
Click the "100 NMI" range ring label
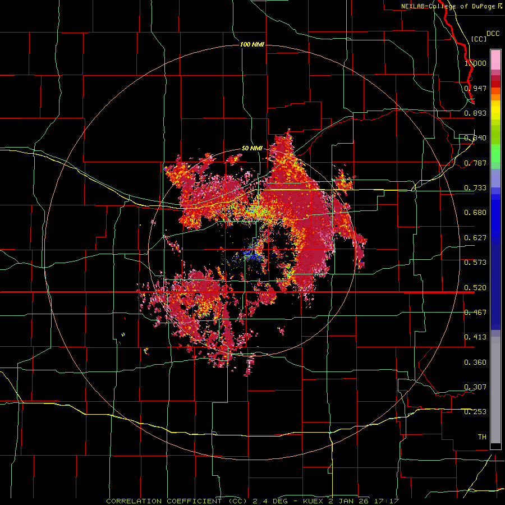[x=252, y=44]
